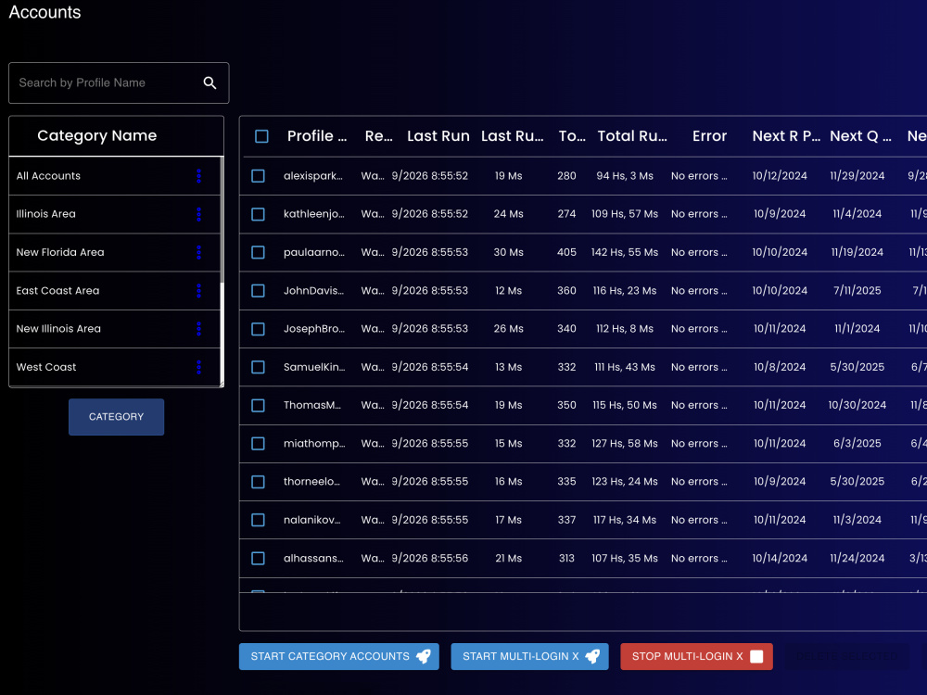Image resolution: width=927 pixels, height=695 pixels.
Task: Sort by the Error column header
Action: pyautogui.click(x=709, y=136)
